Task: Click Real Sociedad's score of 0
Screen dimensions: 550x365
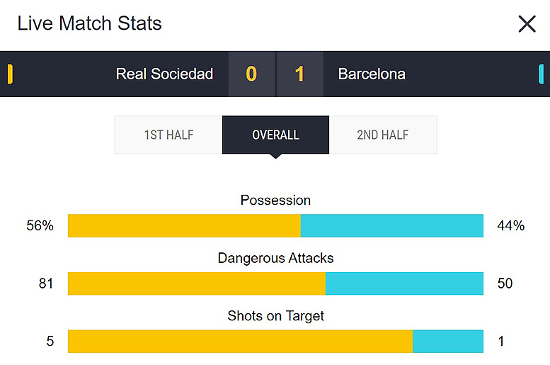Action: click(x=251, y=74)
